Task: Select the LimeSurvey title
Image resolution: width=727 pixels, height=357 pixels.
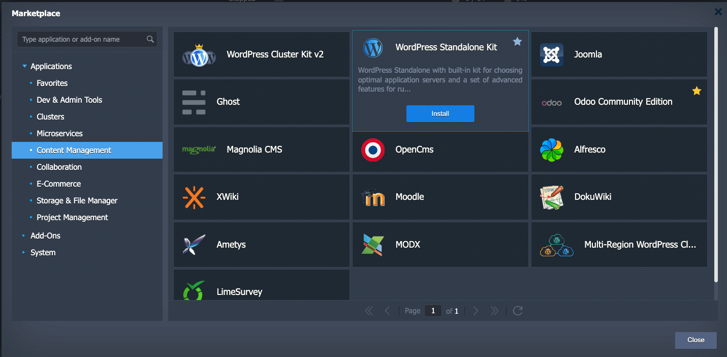Action: coord(239,292)
